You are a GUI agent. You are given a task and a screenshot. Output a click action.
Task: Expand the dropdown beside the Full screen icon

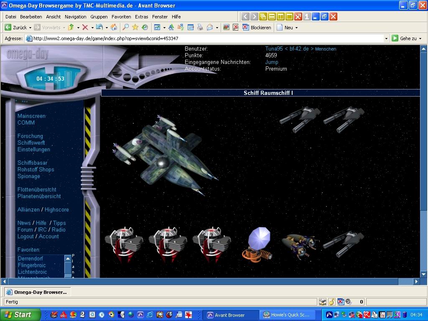pyautogui.click(x=164, y=28)
